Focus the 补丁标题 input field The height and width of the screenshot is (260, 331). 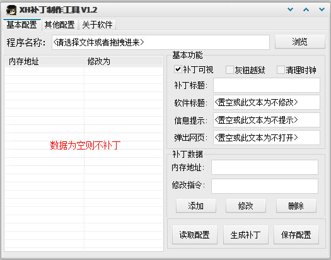(267, 85)
